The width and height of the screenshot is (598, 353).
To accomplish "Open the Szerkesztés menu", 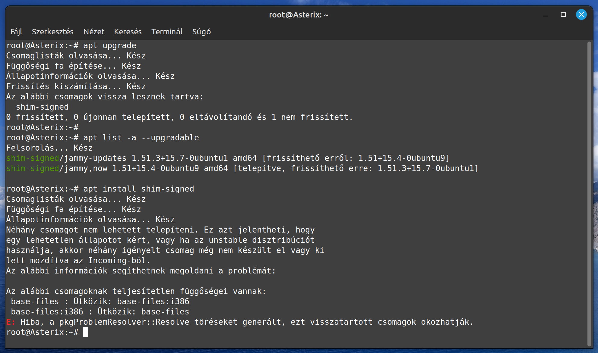I will coord(53,32).
